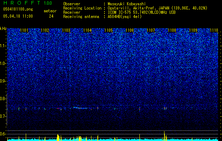Click the 0.7 frequency axis label

pyautogui.click(x=3, y=116)
